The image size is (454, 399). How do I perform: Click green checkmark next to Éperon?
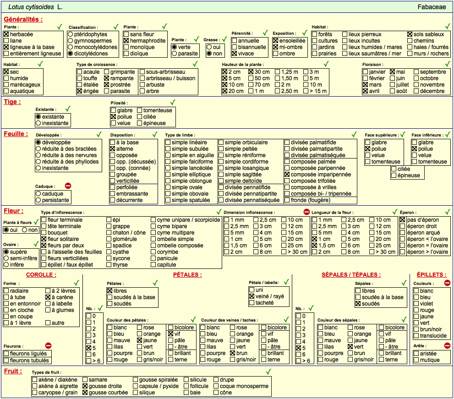click(448, 212)
